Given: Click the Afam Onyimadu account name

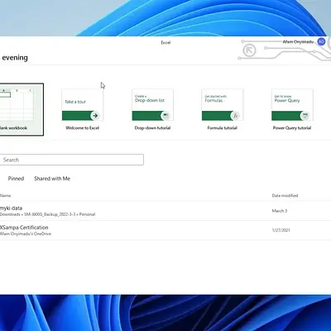Looking at the screenshot, I should [298, 42].
